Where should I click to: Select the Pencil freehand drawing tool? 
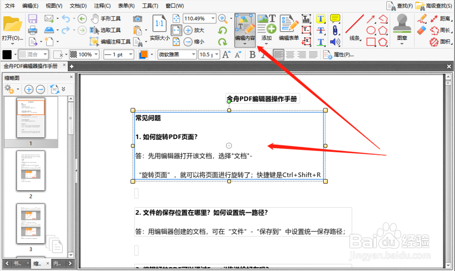422,18
